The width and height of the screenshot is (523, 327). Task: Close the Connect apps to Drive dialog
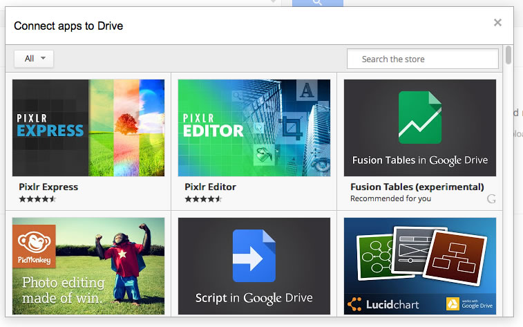click(497, 23)
